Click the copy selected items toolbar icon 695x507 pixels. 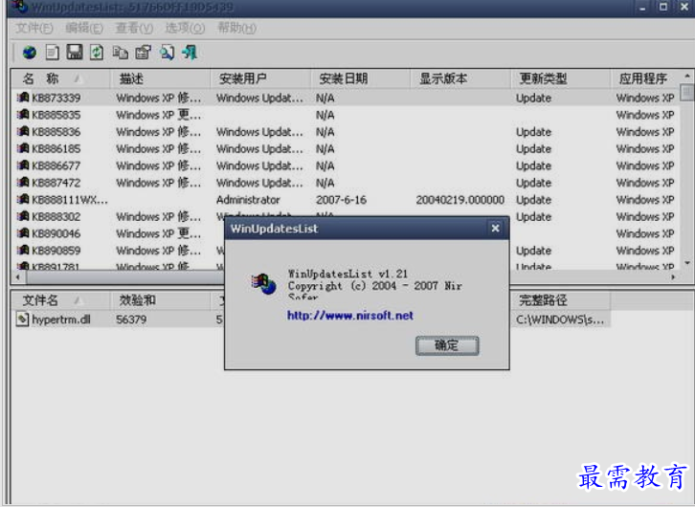coord(120,53)
